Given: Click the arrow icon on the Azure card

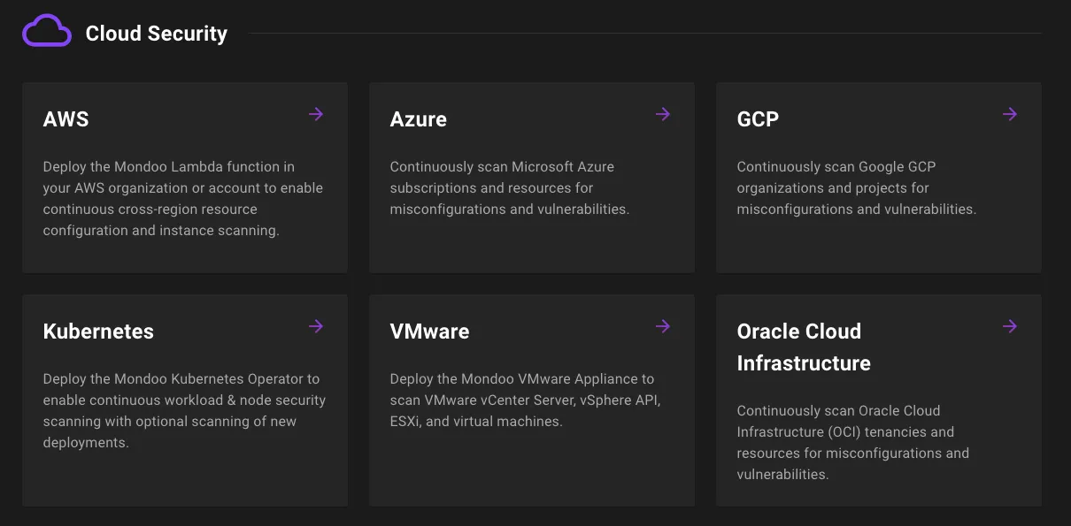Looking at the screenshot, I should coord(663,113).
